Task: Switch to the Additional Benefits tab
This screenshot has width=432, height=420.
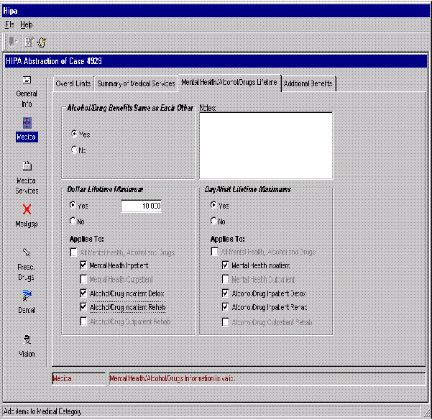Action: point(308,83)
